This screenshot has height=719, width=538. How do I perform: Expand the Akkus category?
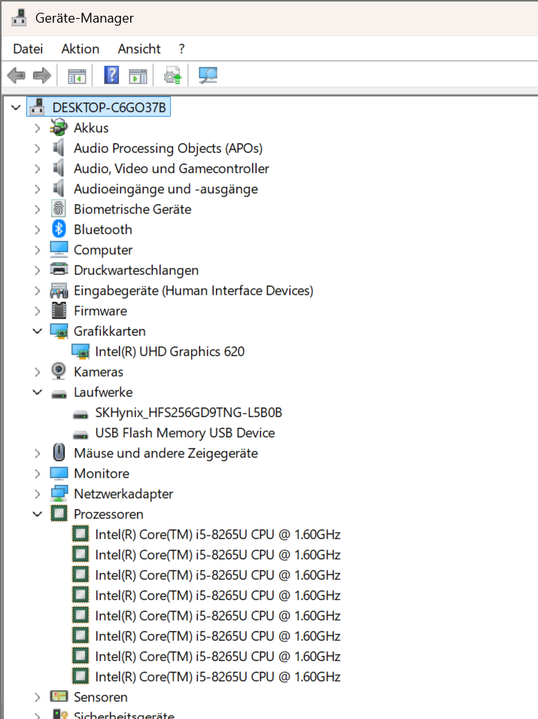(x=38, y=128)
